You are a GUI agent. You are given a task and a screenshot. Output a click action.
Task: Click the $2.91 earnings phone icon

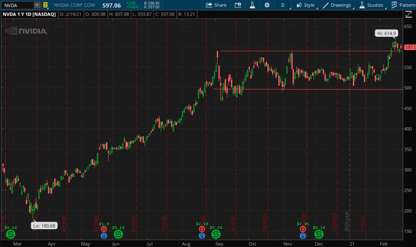303,229
